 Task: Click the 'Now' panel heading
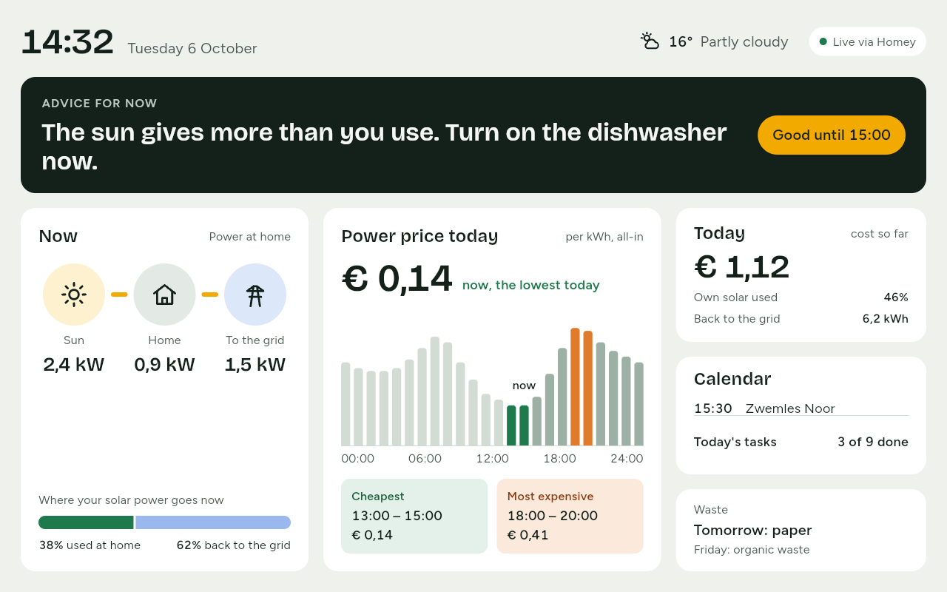[x=58, y=236]
